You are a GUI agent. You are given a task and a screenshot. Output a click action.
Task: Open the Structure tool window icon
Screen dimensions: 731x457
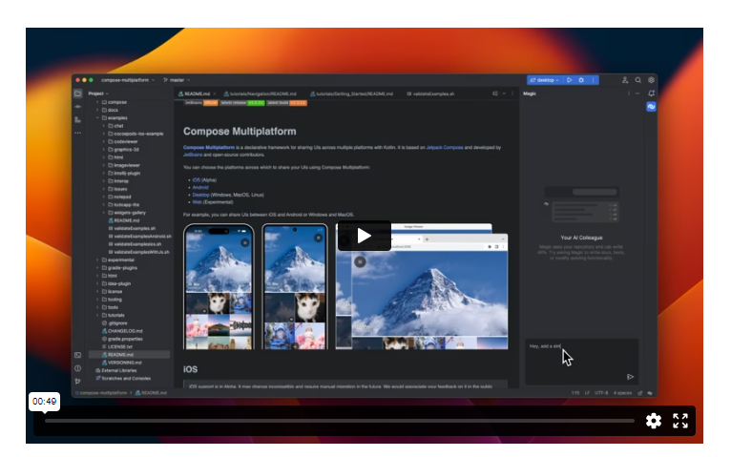[78, 119]
